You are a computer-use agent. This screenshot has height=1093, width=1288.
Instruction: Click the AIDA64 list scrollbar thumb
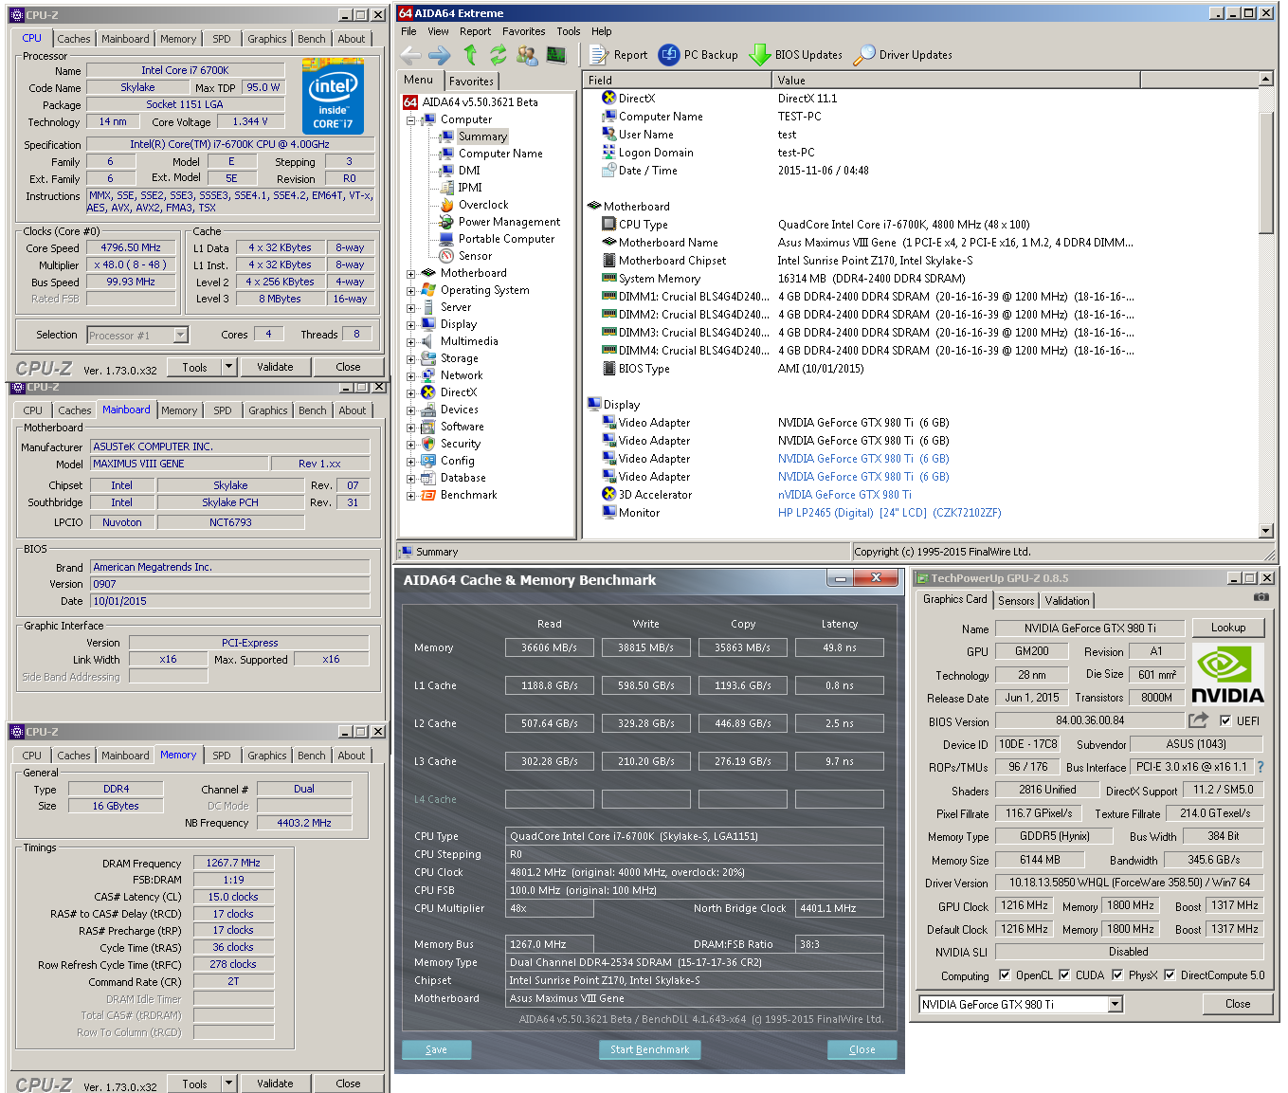pos(1266,172)
